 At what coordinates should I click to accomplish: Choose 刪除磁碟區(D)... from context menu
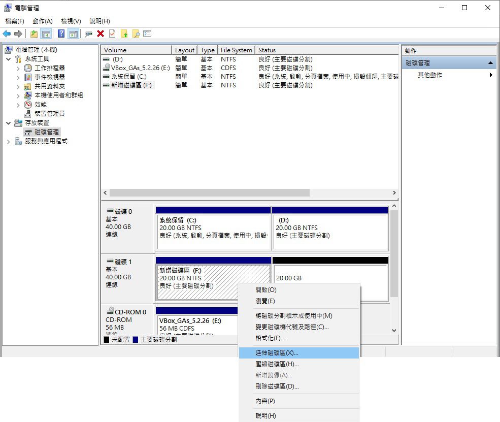(299, 386)
